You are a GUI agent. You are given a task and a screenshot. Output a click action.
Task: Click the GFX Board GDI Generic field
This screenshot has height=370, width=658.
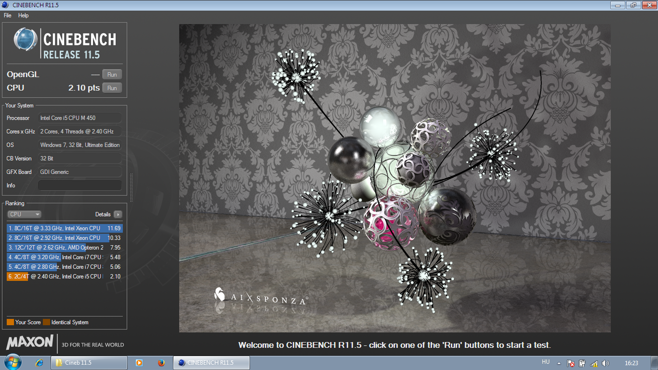pyautogui.click(x=80, y=172)
